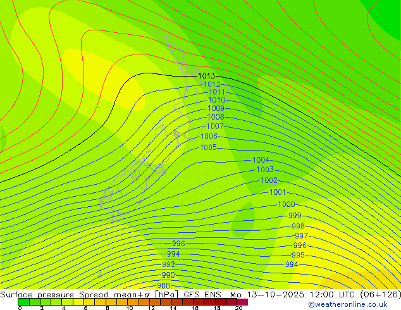Click the '12:00 UTC' time text
Viewport: 401px width, 310px height.
[332, 295]
